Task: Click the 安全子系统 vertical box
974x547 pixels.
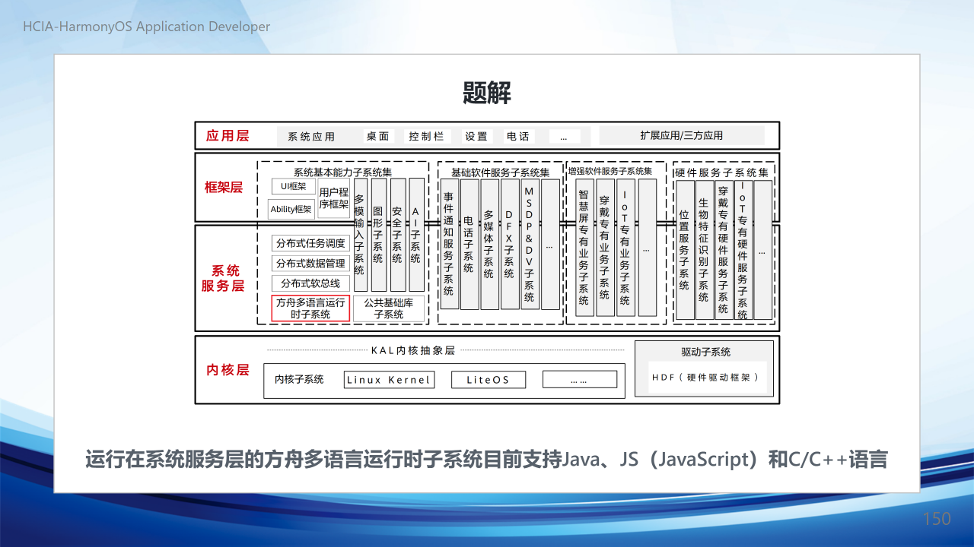Action: (397, 235)
